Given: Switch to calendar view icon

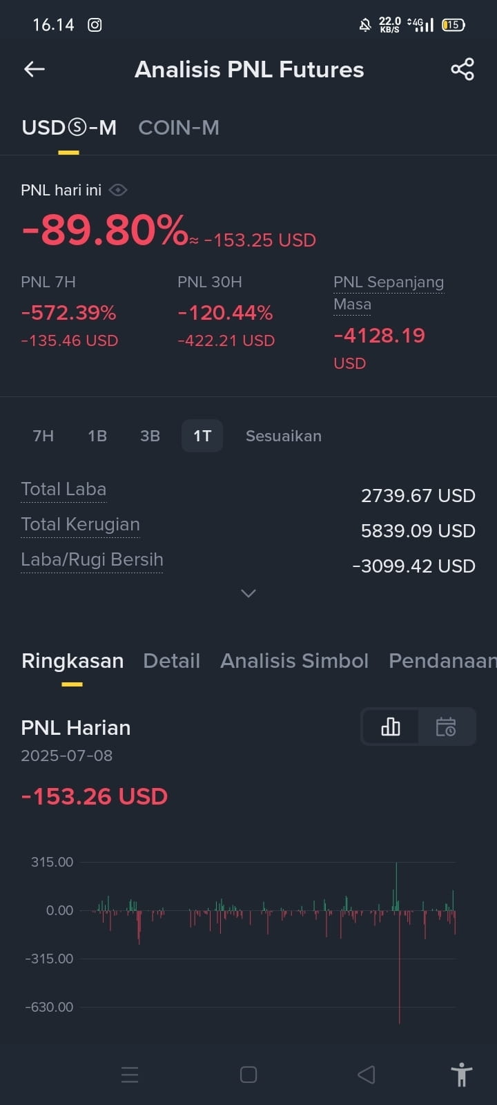Looking at the screenshot, I should (446, 727).
